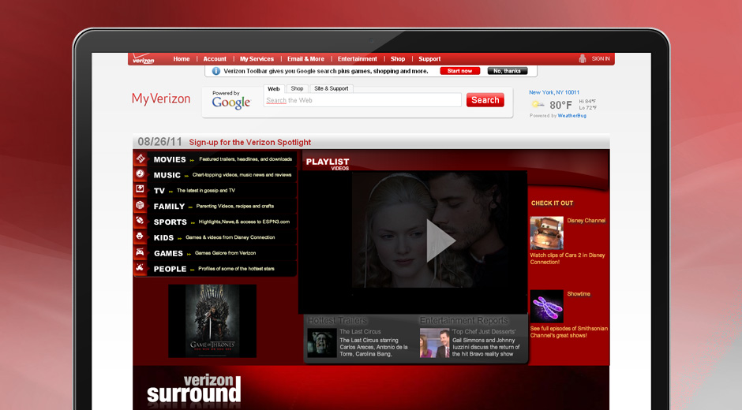The height and width of the screenshot is (410, 742).
Task: Open the SPORTS section label
Action: point(170,222)
